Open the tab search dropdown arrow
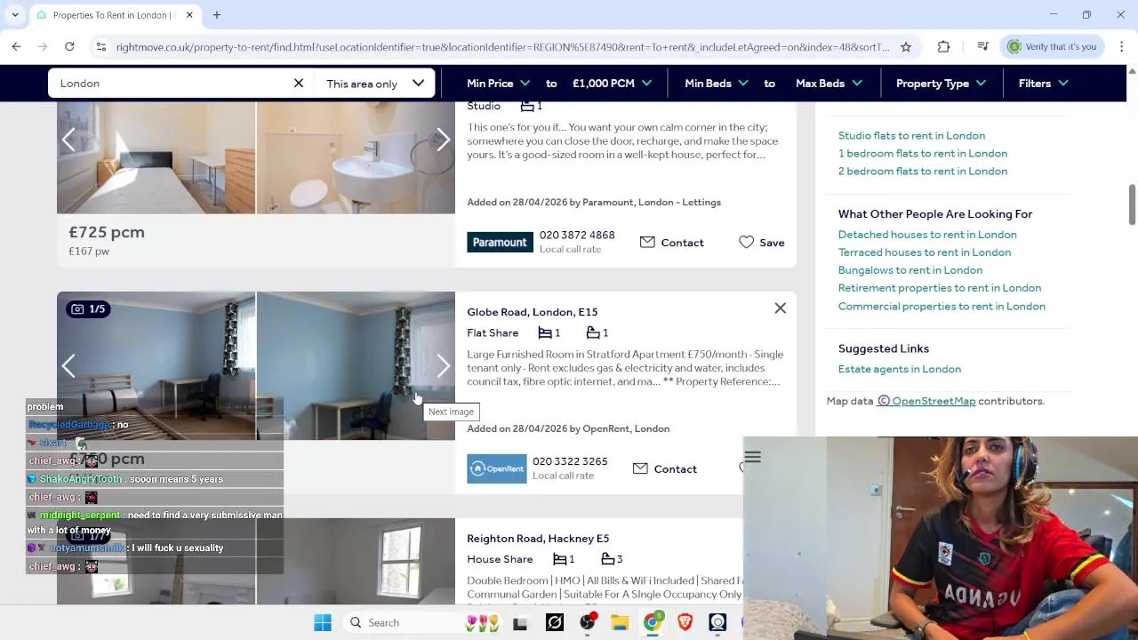The width and height of the screenshot is (1138, 640). 15,15
